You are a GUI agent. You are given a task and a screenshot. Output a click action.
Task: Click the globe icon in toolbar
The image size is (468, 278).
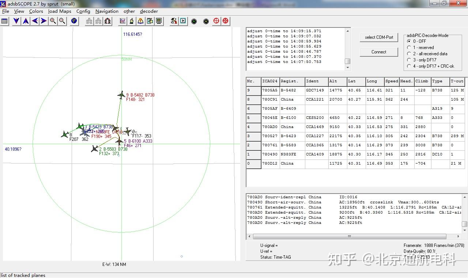[x=74, y=21]
